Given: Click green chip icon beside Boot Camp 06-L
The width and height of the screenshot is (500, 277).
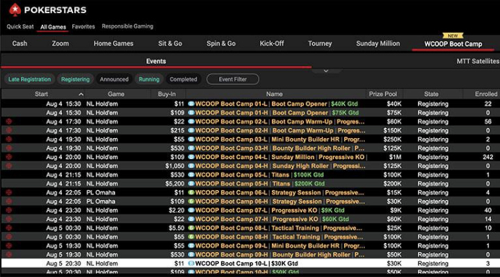Looking at the screenshot, I should click(191, 192).
